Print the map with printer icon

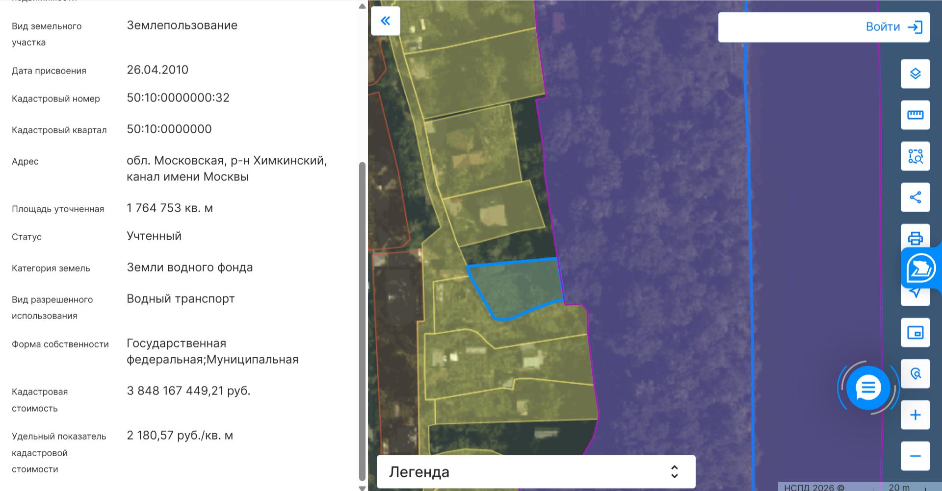[x=915, y=238]
